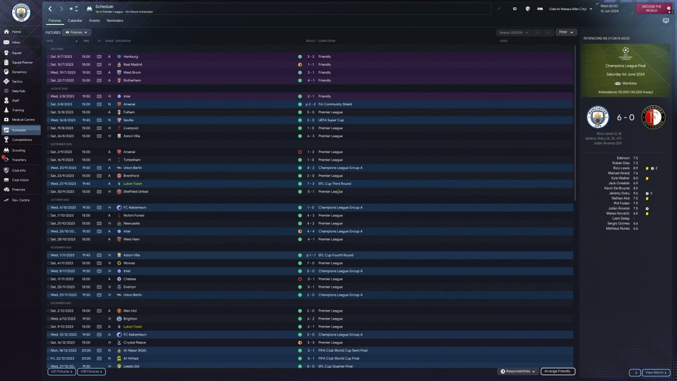
Task: Click the Around the World button
Action: (x=653, y=8)
